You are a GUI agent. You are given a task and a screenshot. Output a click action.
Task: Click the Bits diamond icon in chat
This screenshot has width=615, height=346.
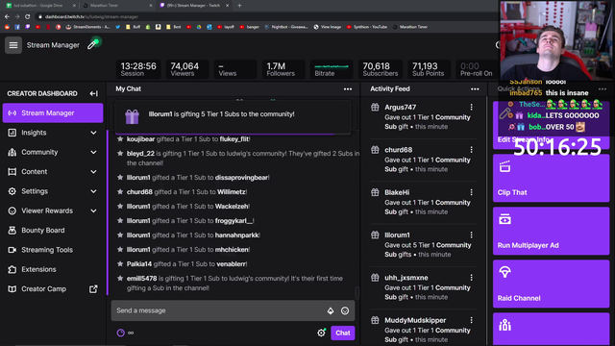coord(331,310)
